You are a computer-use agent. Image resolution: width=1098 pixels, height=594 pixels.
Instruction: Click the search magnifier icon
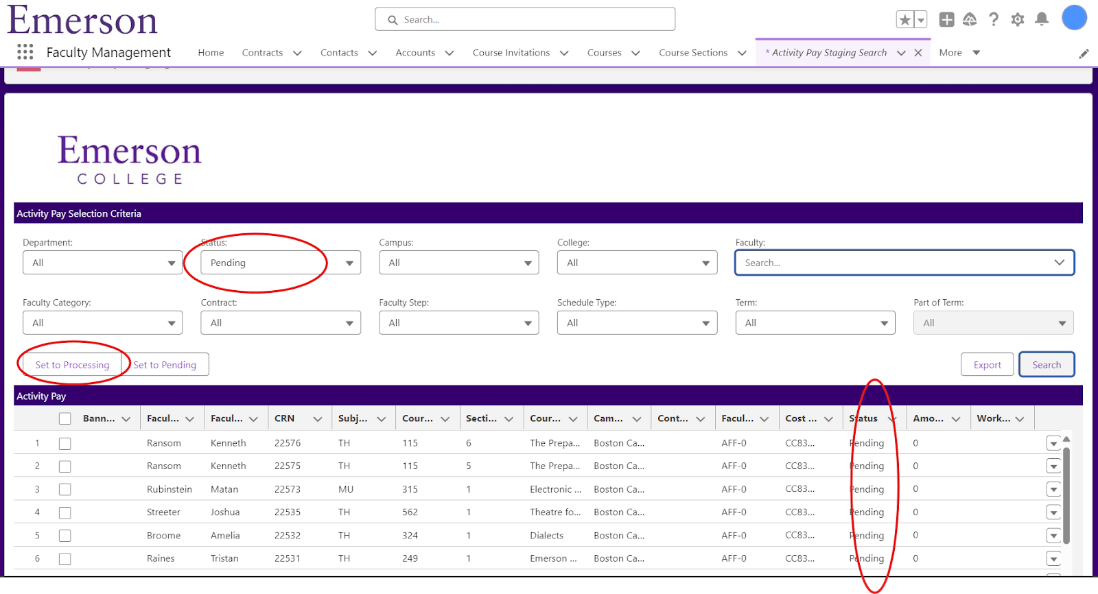point(393,20)
